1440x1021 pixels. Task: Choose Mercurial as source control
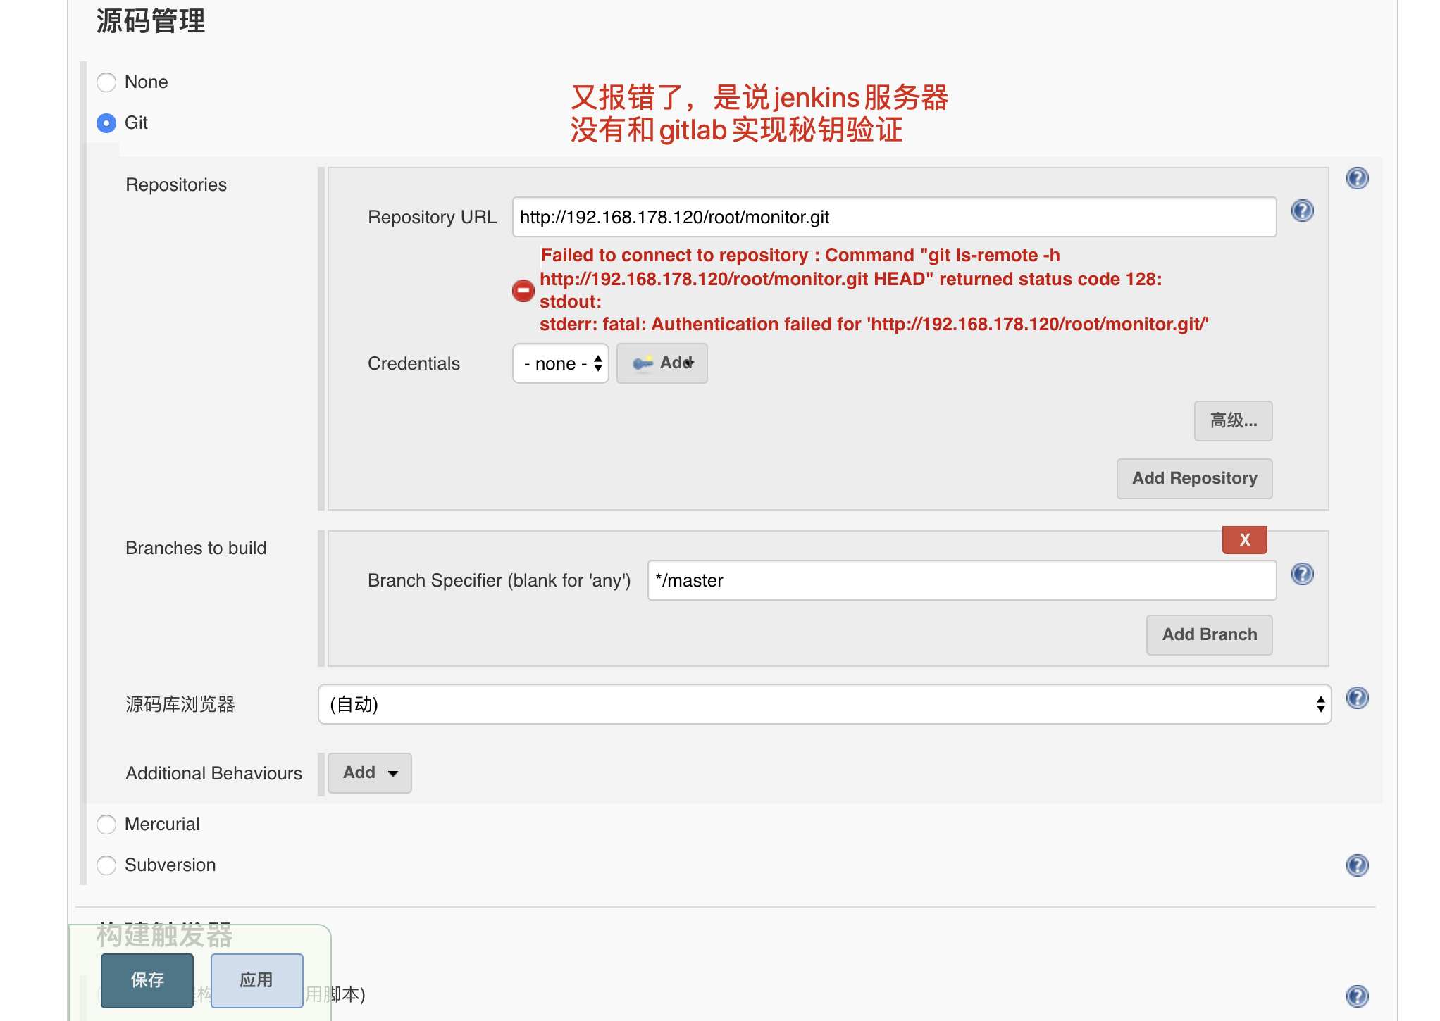106,825
